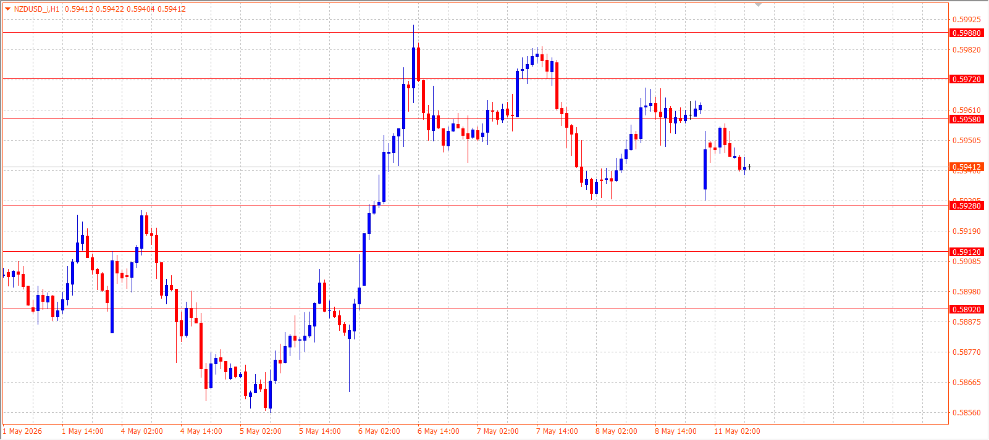The width and height of the screenshot is (989, 440).
Task: Click the 0.58980 price scale value
Action: pyautogui.click(x=967, y=292)
